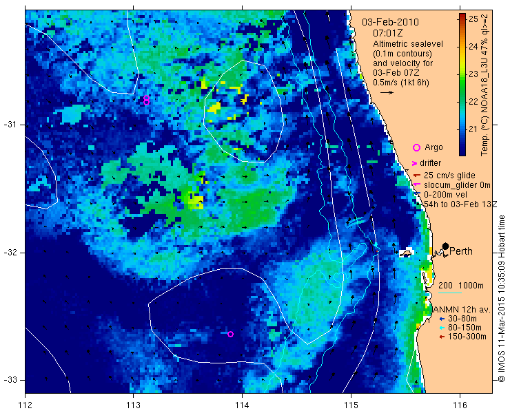510x413 pixels.
Task: Click the black Perth city marker dot
Action: [x=446, y=246]
